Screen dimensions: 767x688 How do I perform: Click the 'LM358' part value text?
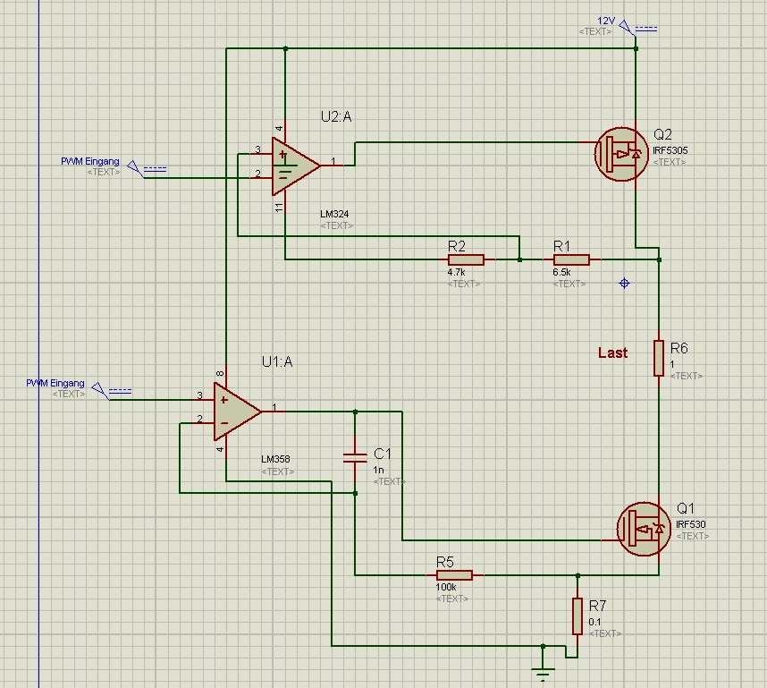click(275, 459)
